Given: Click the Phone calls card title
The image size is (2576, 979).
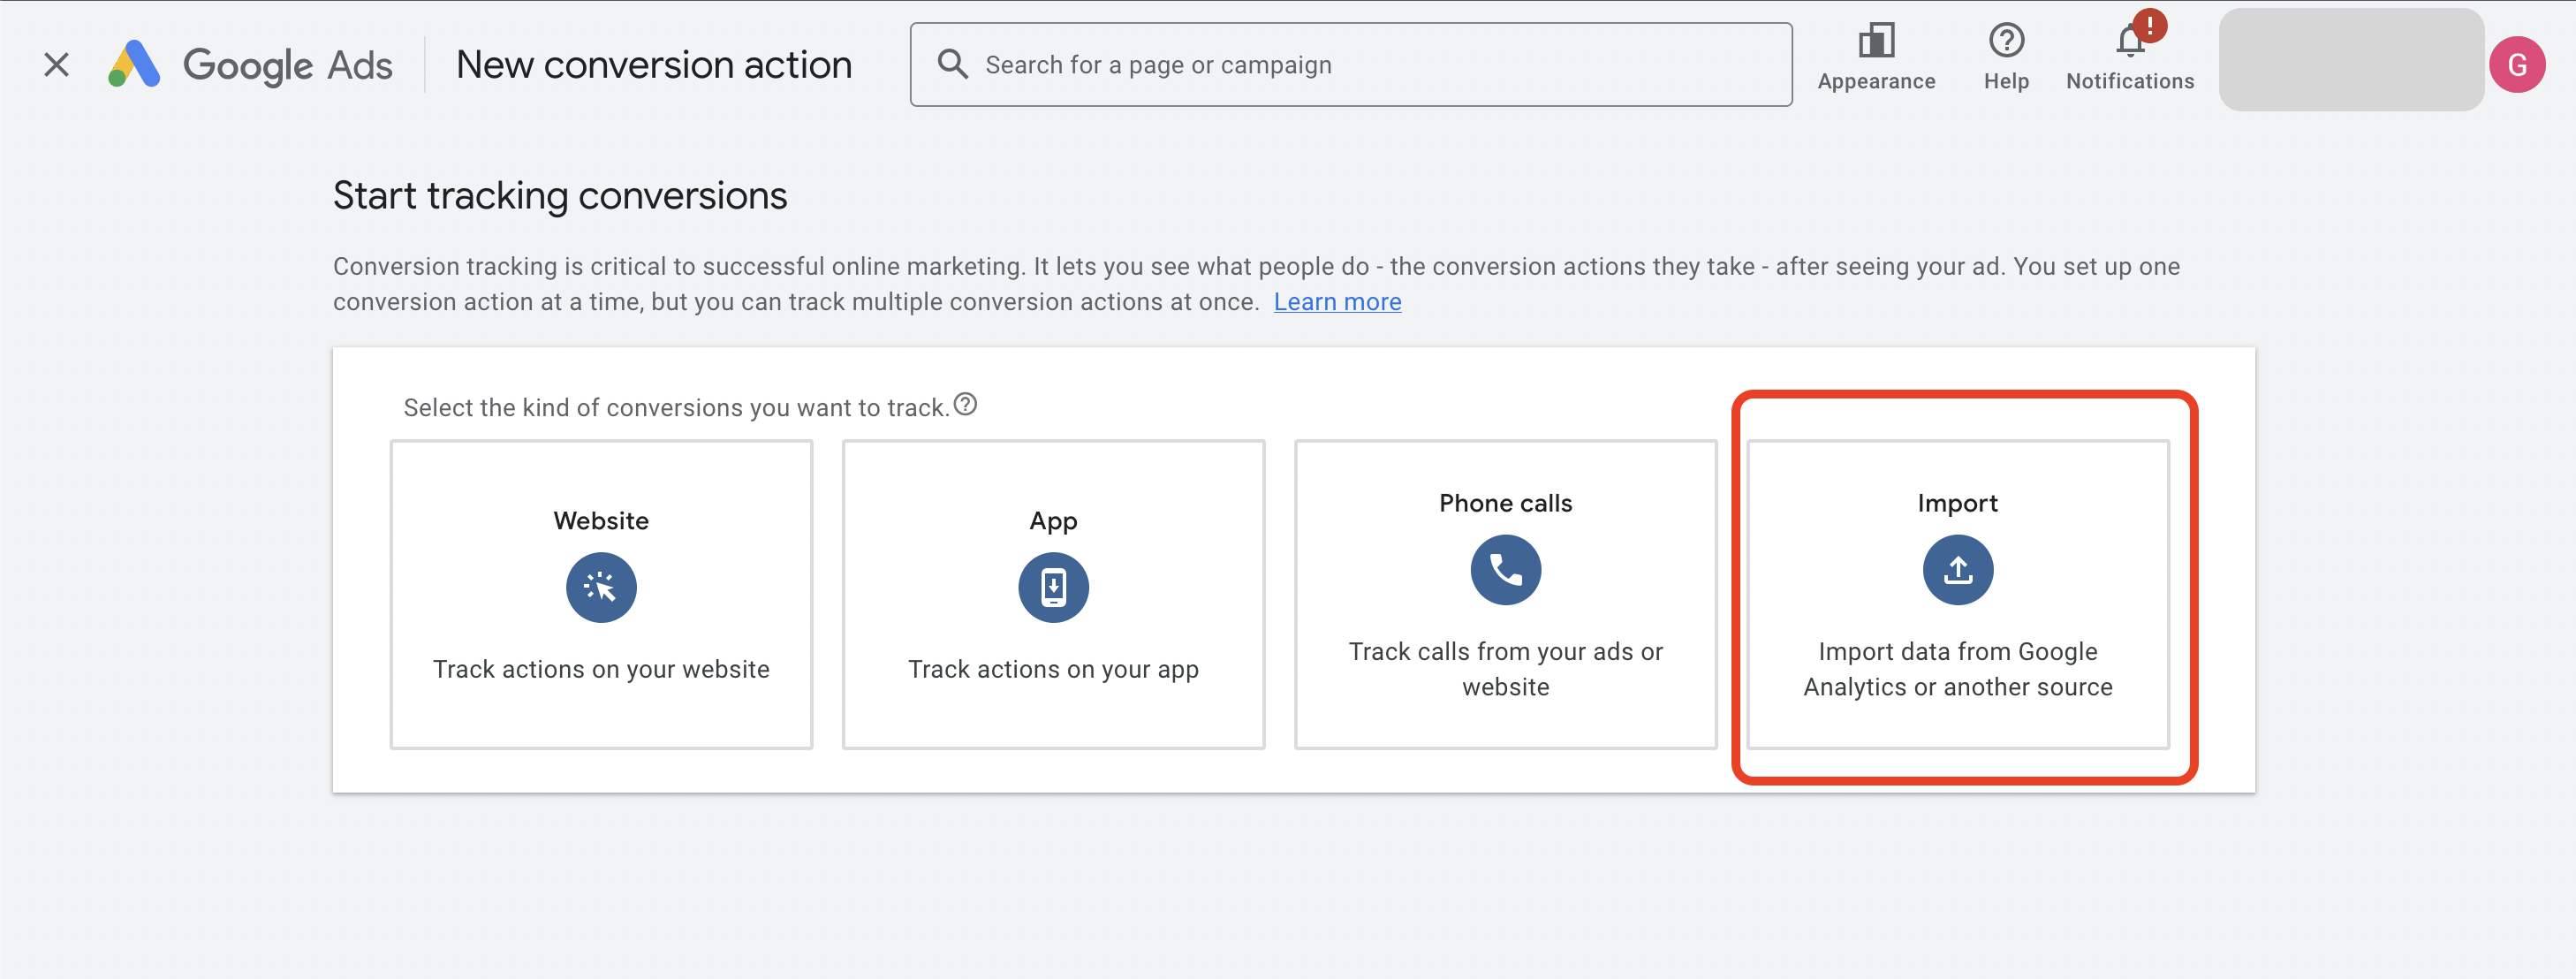Looking at the screenshot, I should click(1505, 503).
